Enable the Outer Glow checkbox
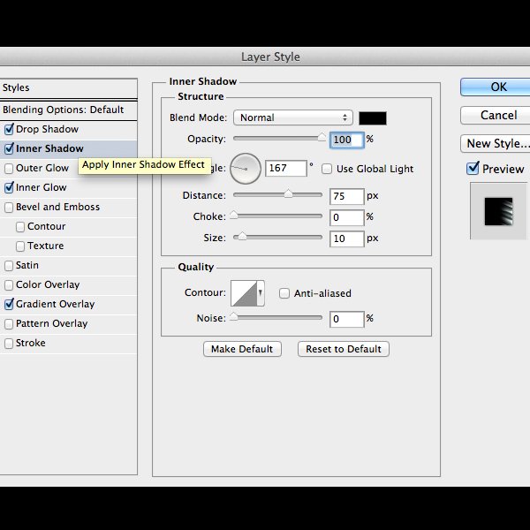Screen dimensions: 530x530 9,169
